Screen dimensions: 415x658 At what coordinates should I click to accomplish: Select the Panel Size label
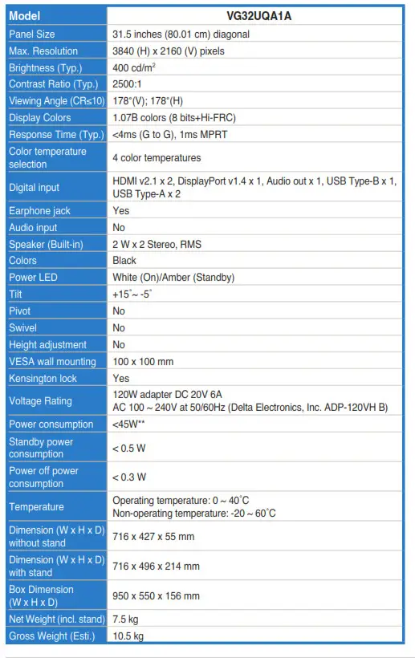coord(32,35)
